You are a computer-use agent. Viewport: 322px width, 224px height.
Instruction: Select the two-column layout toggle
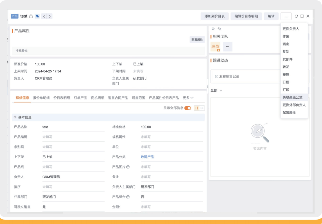196,108
